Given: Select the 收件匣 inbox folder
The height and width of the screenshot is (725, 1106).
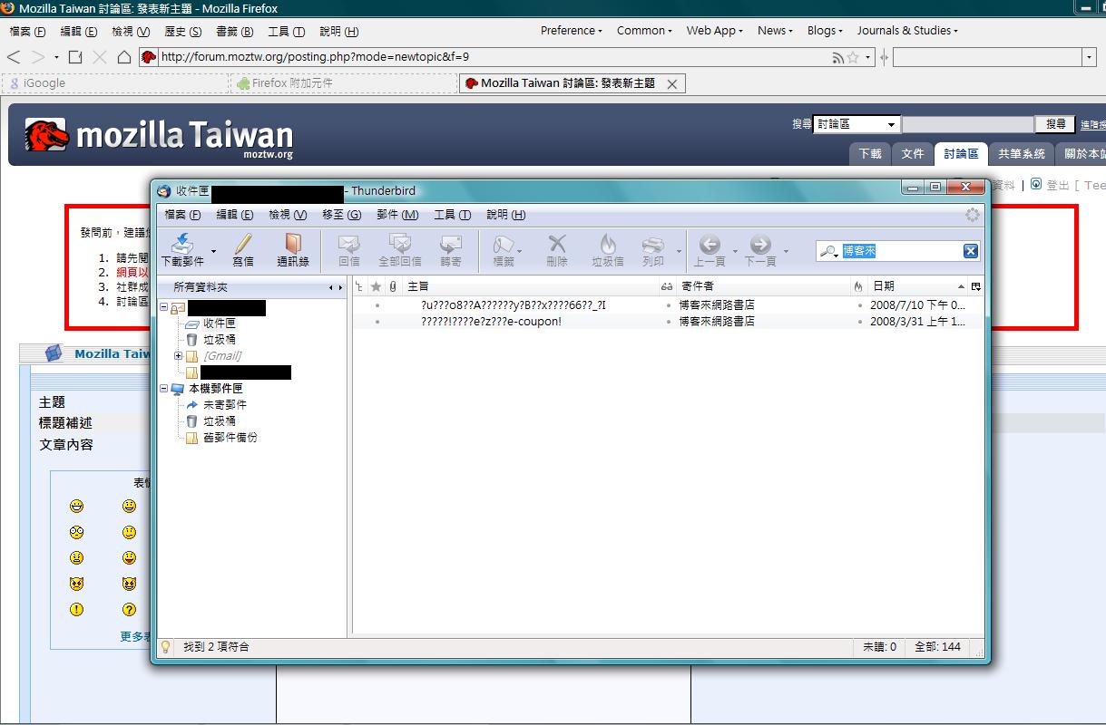Looking at the screenshot, I should pos(219,324).
